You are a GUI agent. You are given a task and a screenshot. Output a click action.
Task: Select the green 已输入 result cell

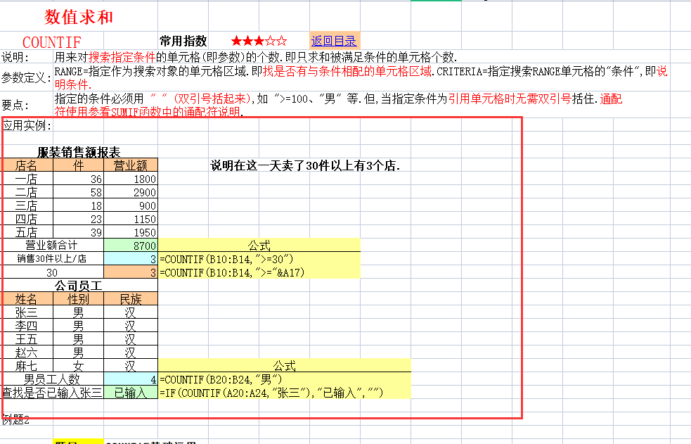[x=131, y=393]
